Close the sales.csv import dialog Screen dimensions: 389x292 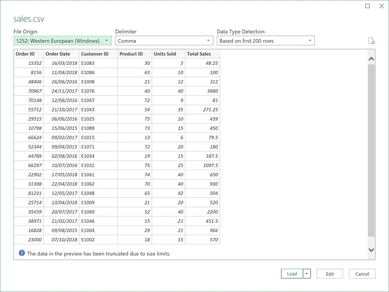381,6
